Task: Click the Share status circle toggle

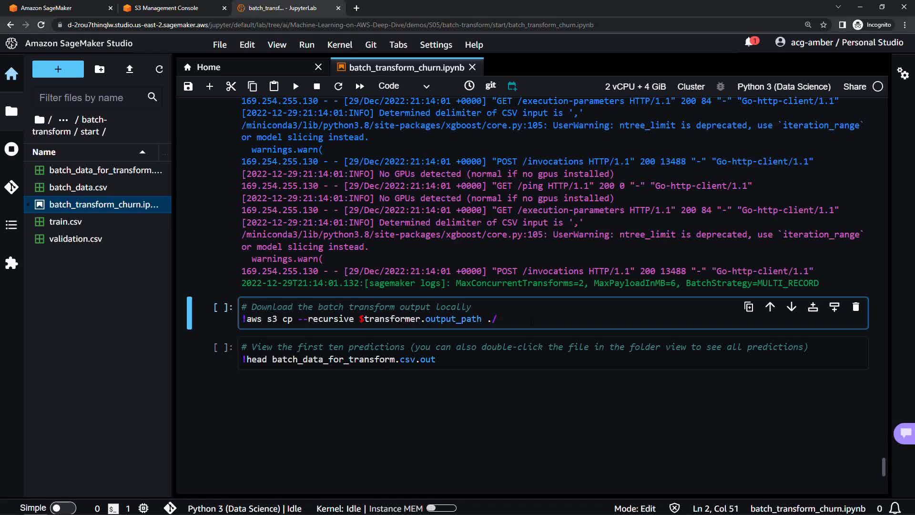Action: tap(877, 86)
